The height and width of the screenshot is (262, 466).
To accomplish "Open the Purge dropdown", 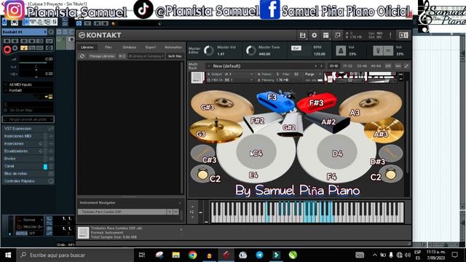I will (x=312, y=74).
